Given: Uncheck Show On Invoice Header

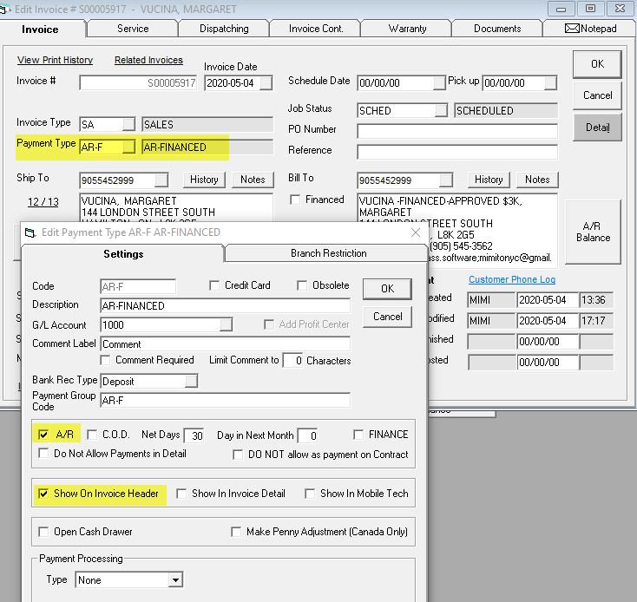Looking at the screenshot, I should pos(43,494).
